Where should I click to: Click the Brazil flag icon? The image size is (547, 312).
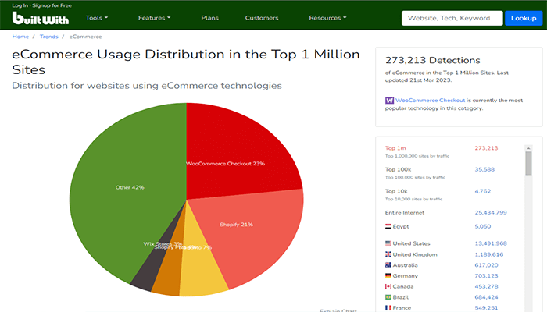pyautogui.click(x=389, y=297)
